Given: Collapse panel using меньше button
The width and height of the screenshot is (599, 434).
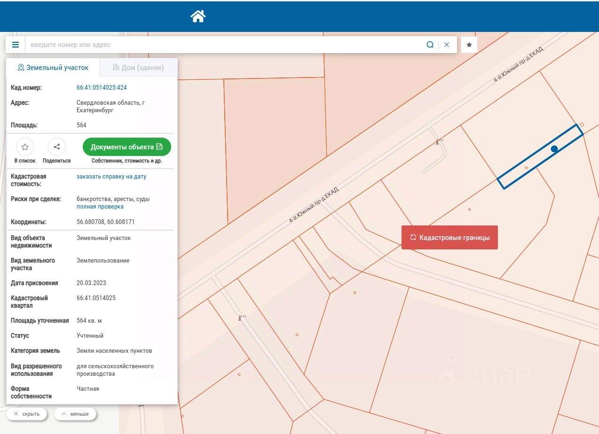Looking at the screenshot, I should 75,414.
